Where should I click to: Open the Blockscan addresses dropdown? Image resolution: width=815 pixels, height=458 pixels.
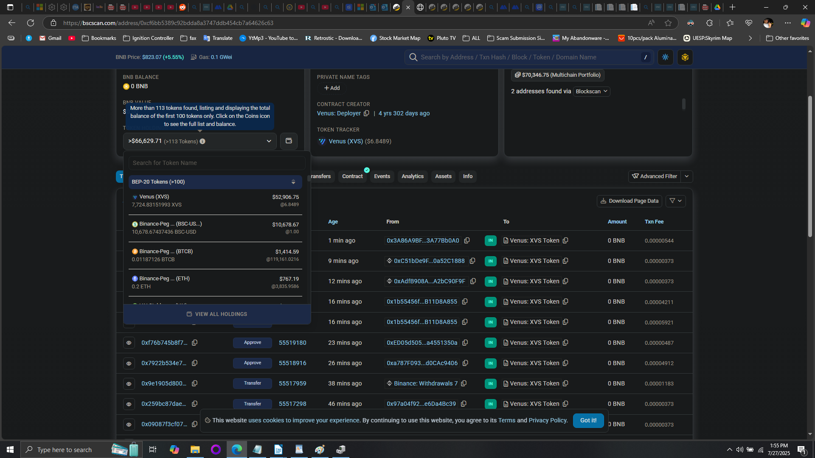591,91
